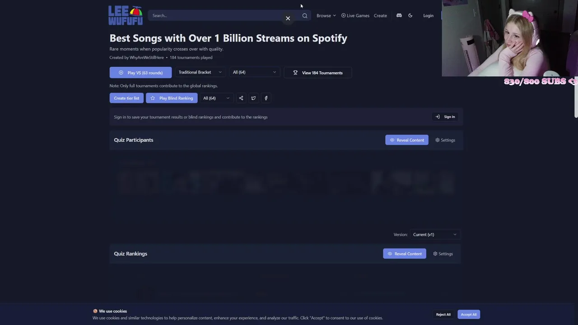578x325 pixels.
Task: Start Play VS (63 rounds)
Action: [x=140, y=73]
